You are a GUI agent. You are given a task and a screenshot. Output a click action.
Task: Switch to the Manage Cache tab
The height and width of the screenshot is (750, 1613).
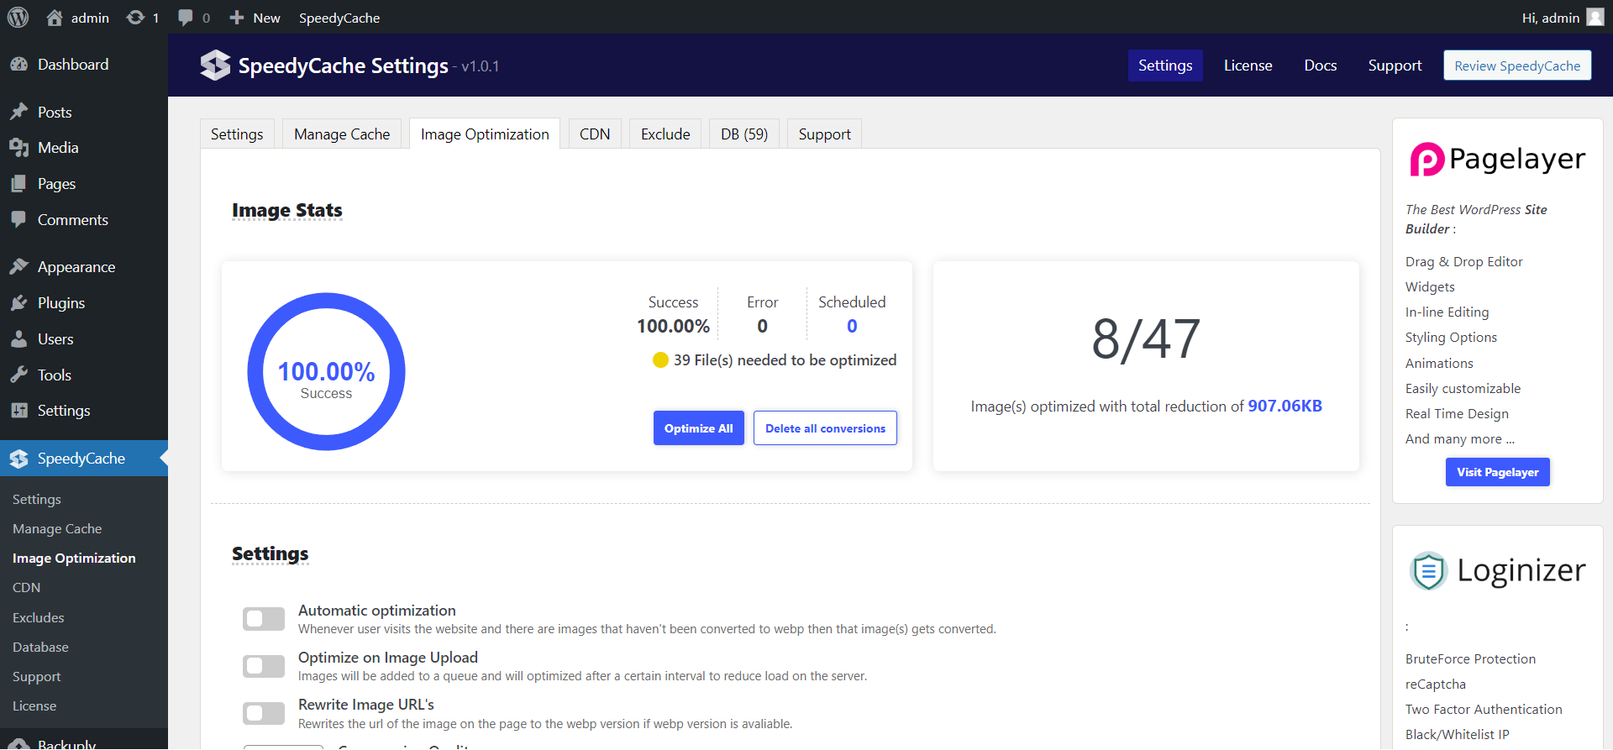tap(342, 134)
